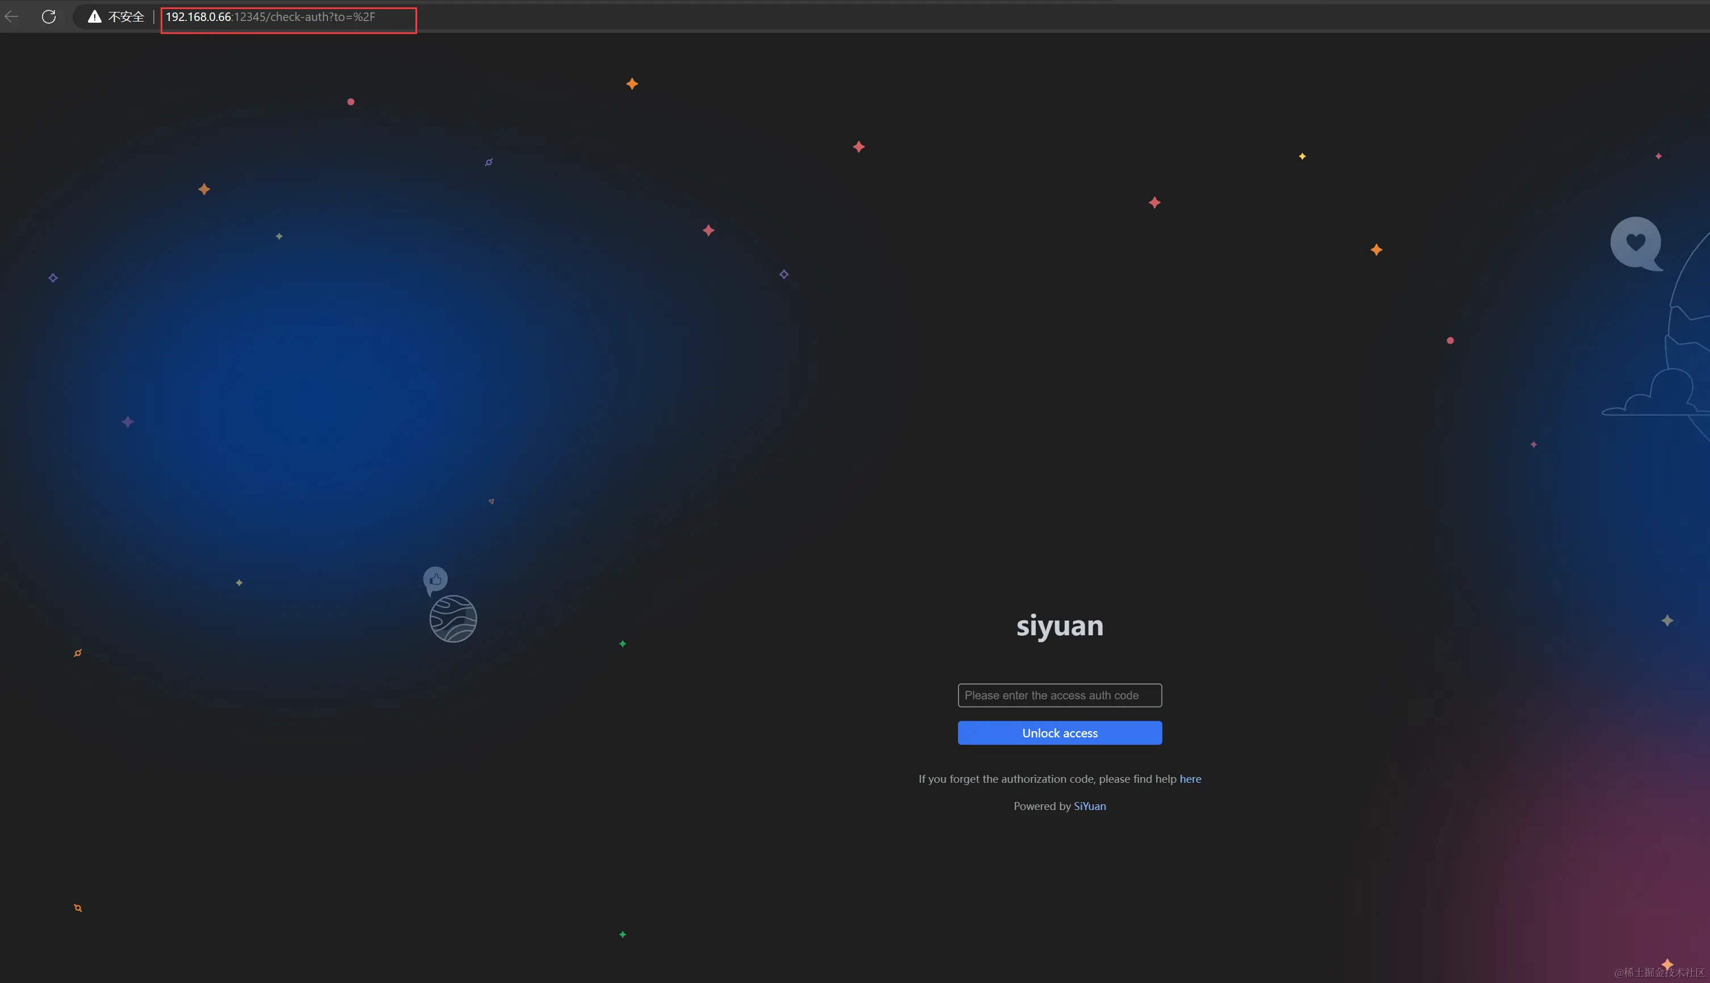
Task: Click the browser back arrow
Action: coord(11,17)
